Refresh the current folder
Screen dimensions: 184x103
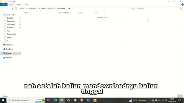tap(134, 9)
